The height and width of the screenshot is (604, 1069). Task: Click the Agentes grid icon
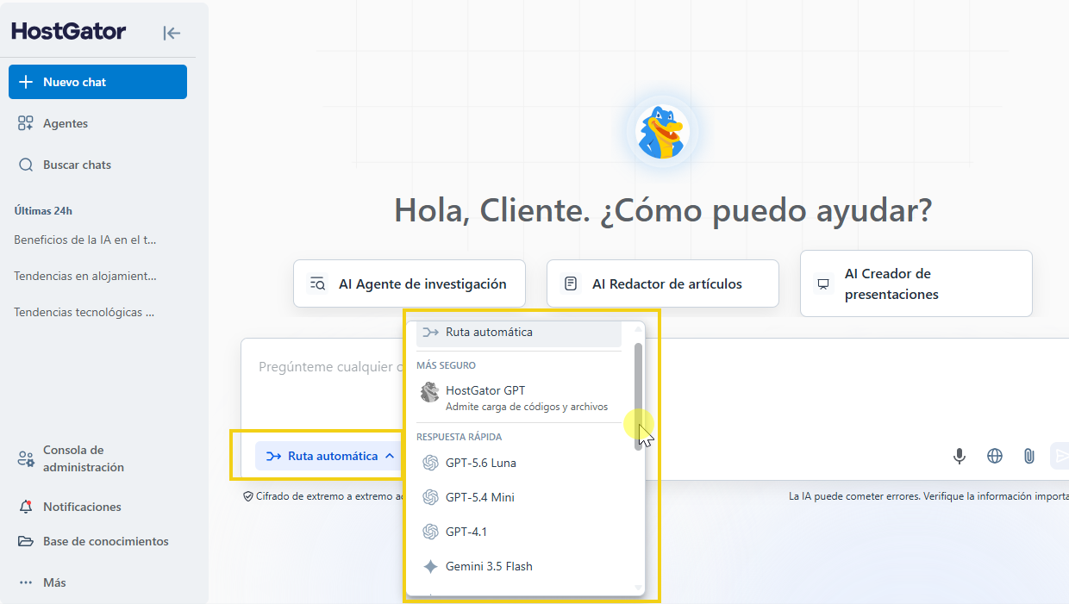[26, 123]
